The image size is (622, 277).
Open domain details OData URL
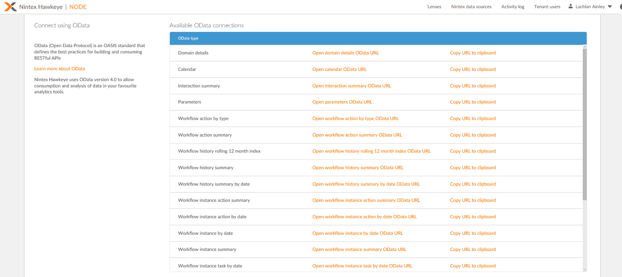[x=345, y=53]
